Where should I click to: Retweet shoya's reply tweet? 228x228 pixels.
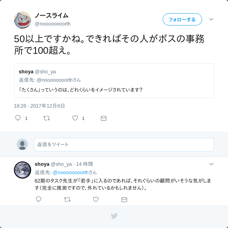coord(67,199)
